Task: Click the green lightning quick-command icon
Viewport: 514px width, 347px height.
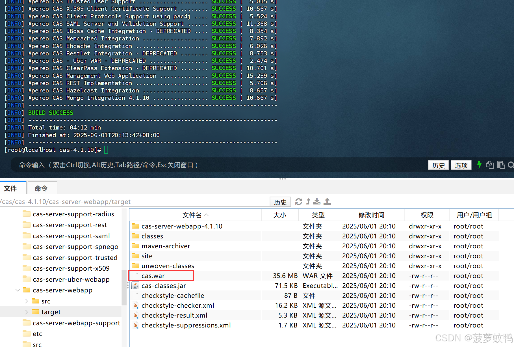Action: point(479,165)
